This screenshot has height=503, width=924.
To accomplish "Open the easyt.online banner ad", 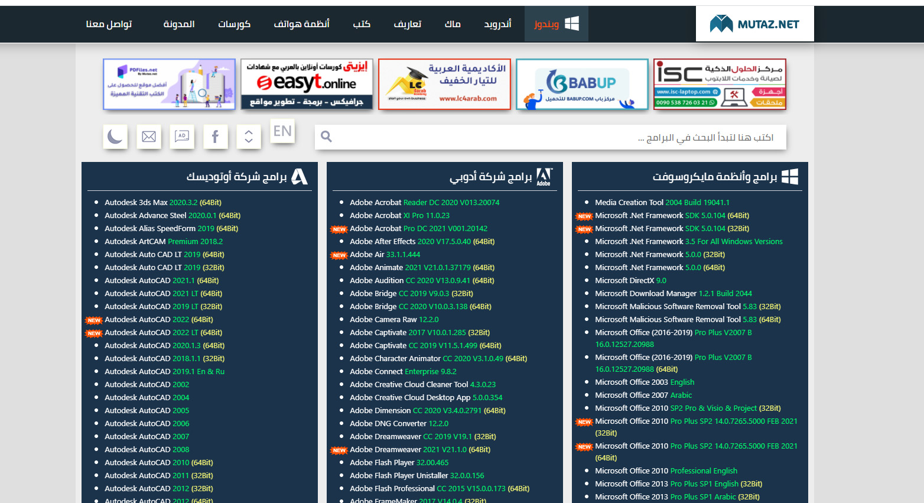I will click(x=307, y=84).
